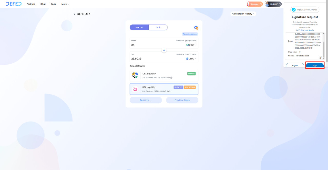Viewport: 328px width, 170px height.
Task: Click the scroll-down arrow in signature data
Action: click(321, 58)
